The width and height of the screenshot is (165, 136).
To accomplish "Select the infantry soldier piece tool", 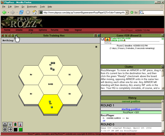I will pos(10,124).
